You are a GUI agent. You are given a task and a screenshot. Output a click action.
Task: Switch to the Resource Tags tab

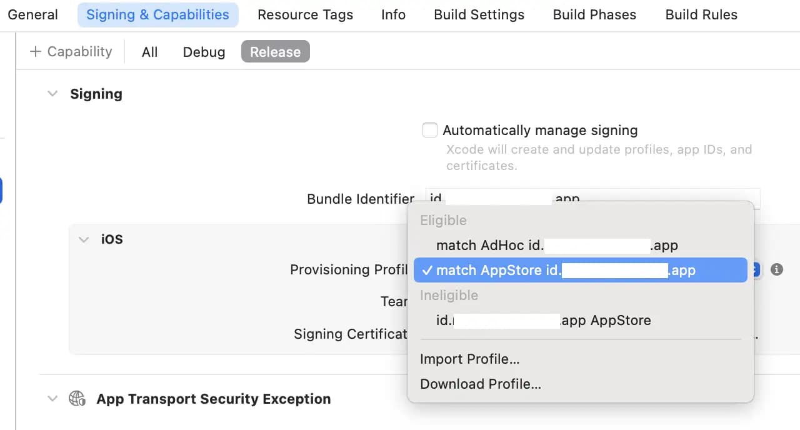click(305, 14)
